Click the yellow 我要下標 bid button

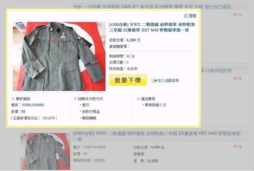[128, 80]
